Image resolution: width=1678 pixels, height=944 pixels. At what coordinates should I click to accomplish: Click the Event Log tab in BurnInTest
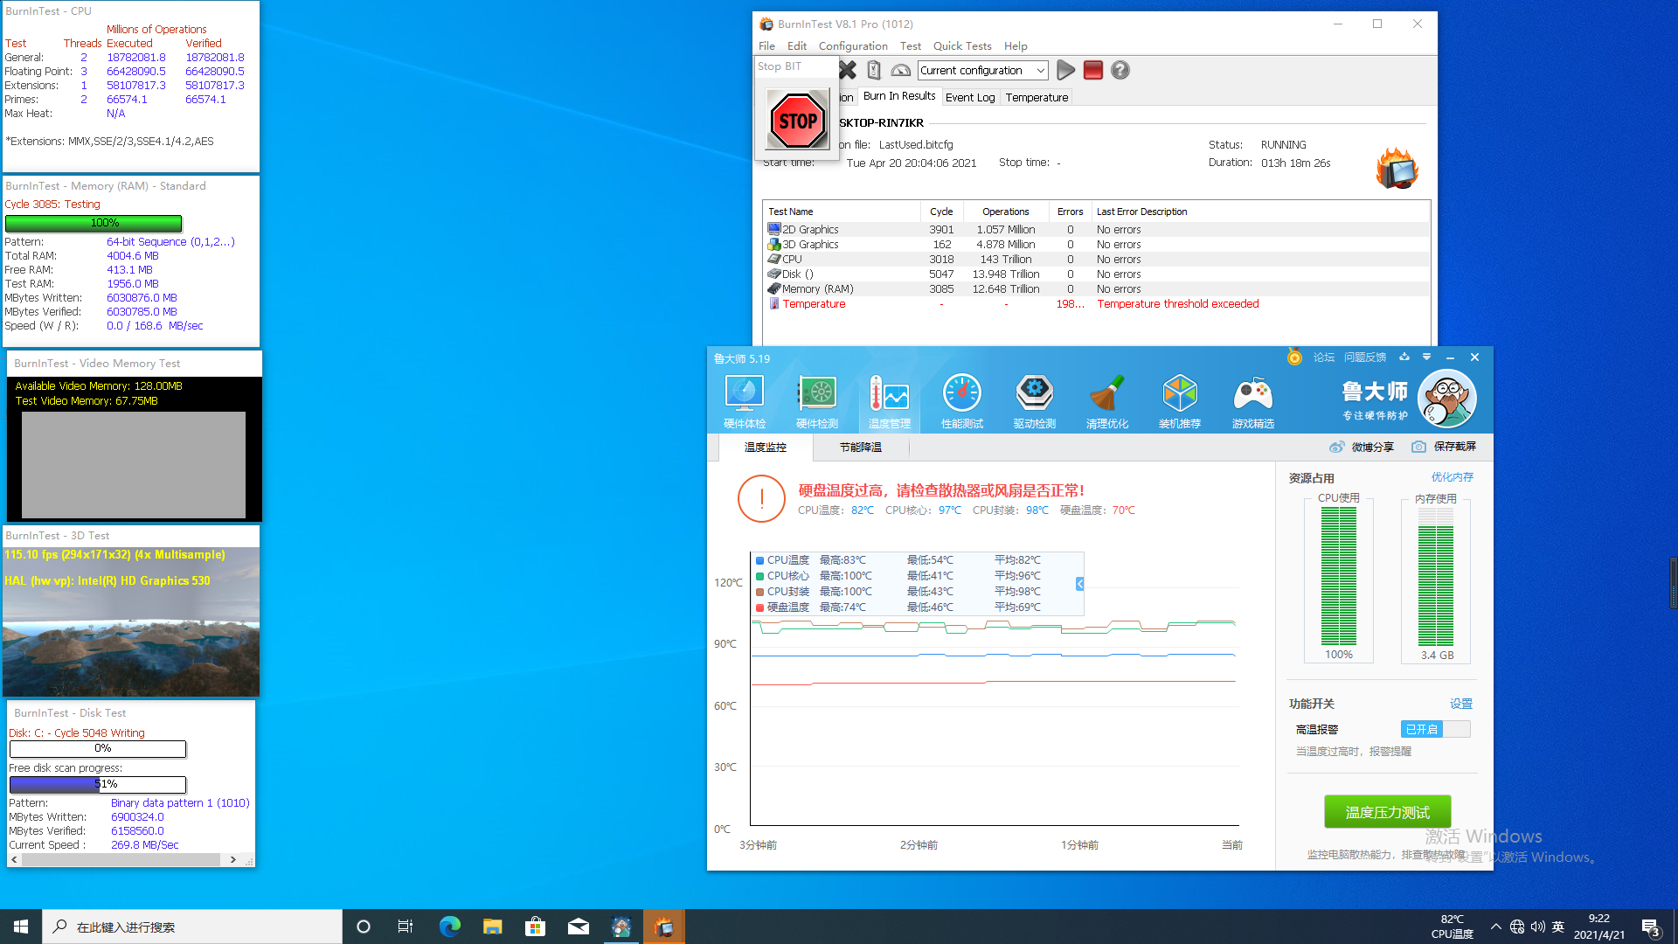point(968,97)
